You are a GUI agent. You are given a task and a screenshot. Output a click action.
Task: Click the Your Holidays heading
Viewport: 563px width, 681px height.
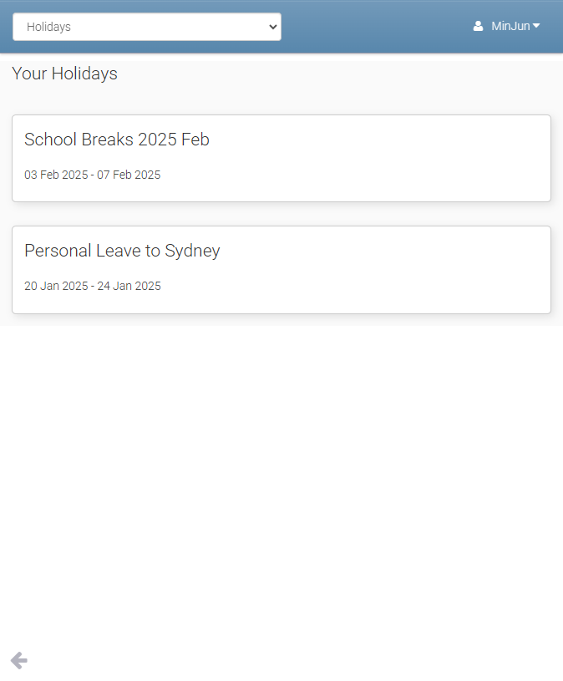(64, 74)
